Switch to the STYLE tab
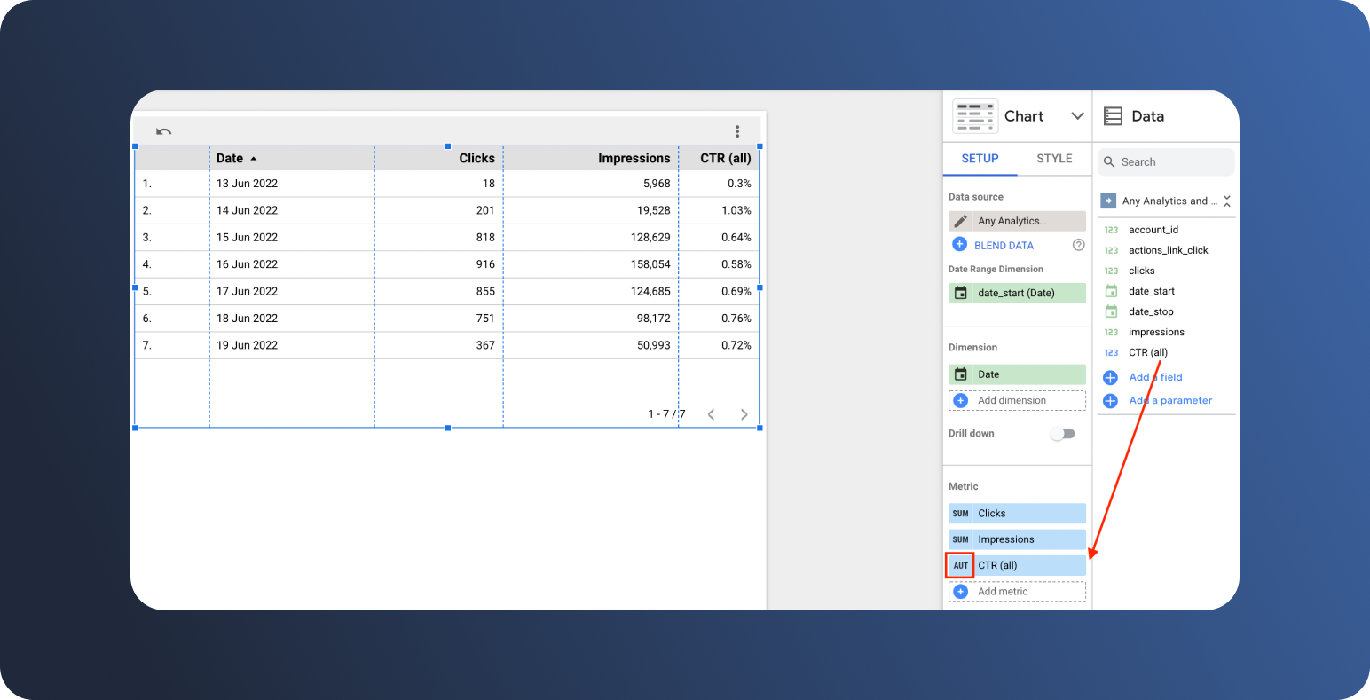The height and width of the screenshot is (700, 1370). (x=1054, y=158)
